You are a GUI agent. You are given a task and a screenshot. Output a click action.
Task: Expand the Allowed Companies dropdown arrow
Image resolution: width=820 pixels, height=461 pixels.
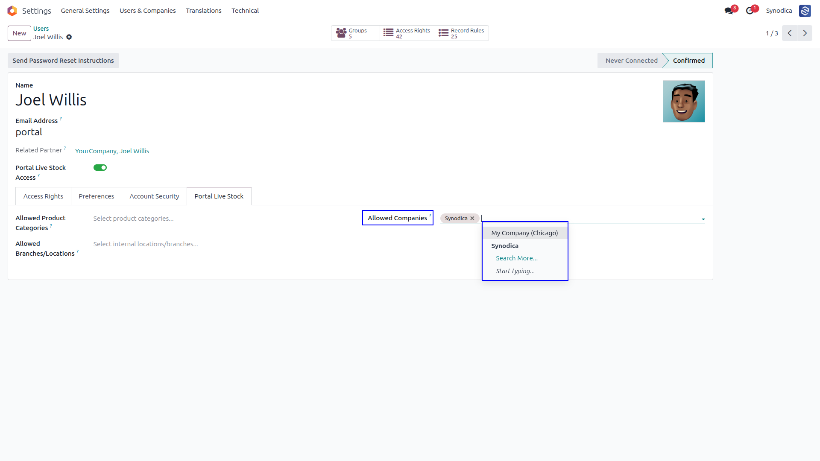pos(703,219)
